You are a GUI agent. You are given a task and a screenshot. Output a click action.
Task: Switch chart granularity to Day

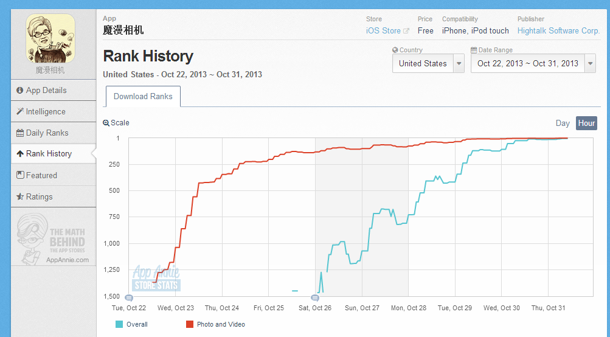(x=563, y=123)
